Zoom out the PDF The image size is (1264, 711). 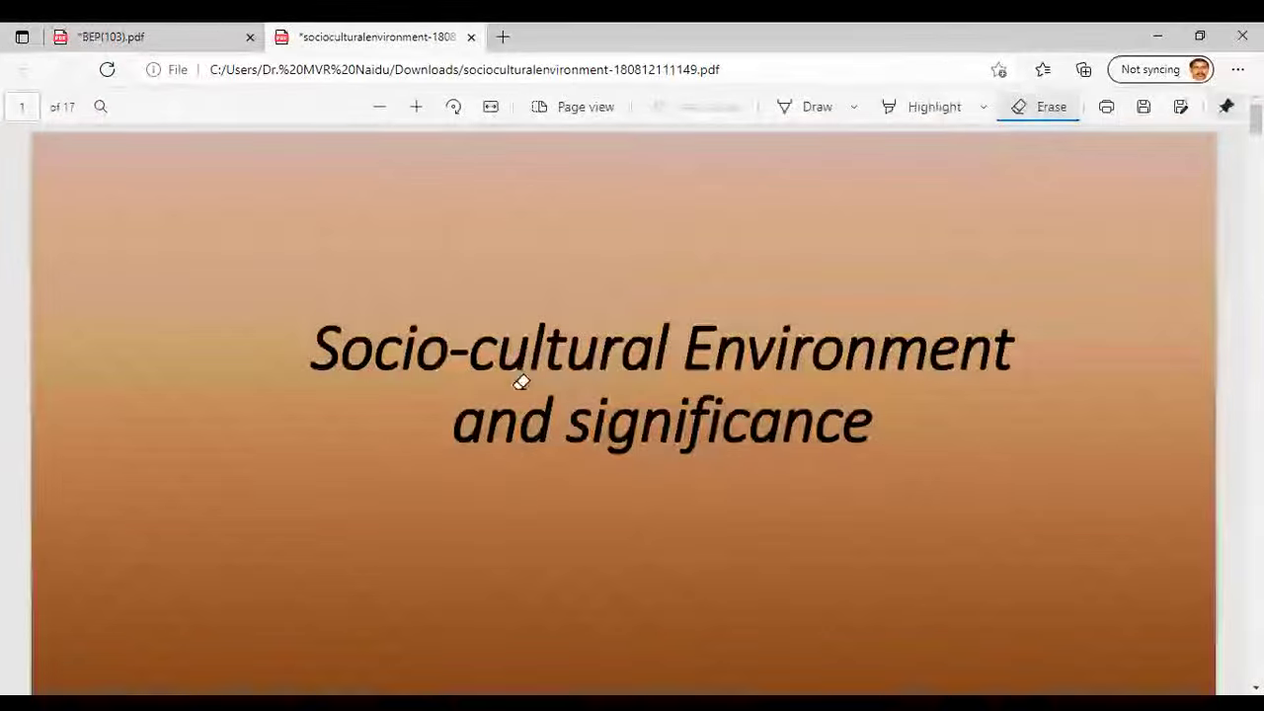379,107
